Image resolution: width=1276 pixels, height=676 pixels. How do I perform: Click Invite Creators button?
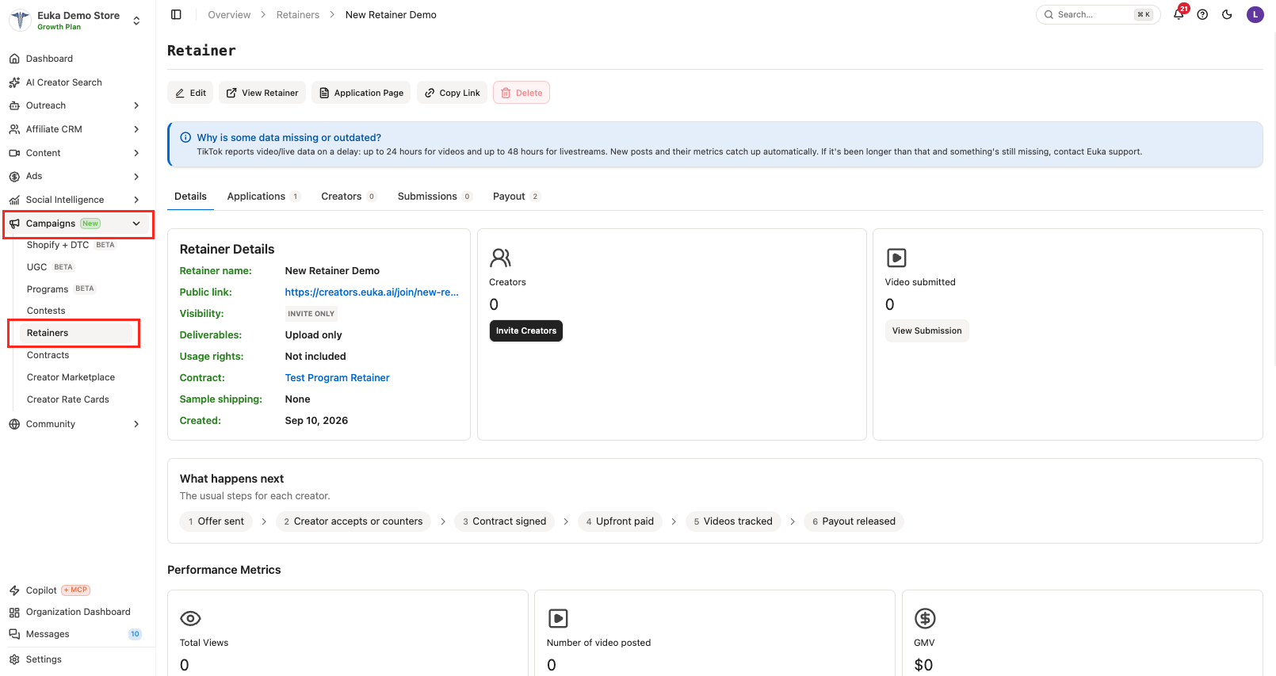(526, 330)
